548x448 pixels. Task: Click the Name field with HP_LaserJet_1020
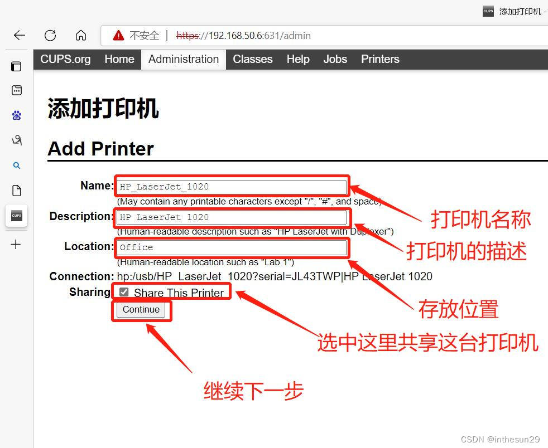[232, 187]
